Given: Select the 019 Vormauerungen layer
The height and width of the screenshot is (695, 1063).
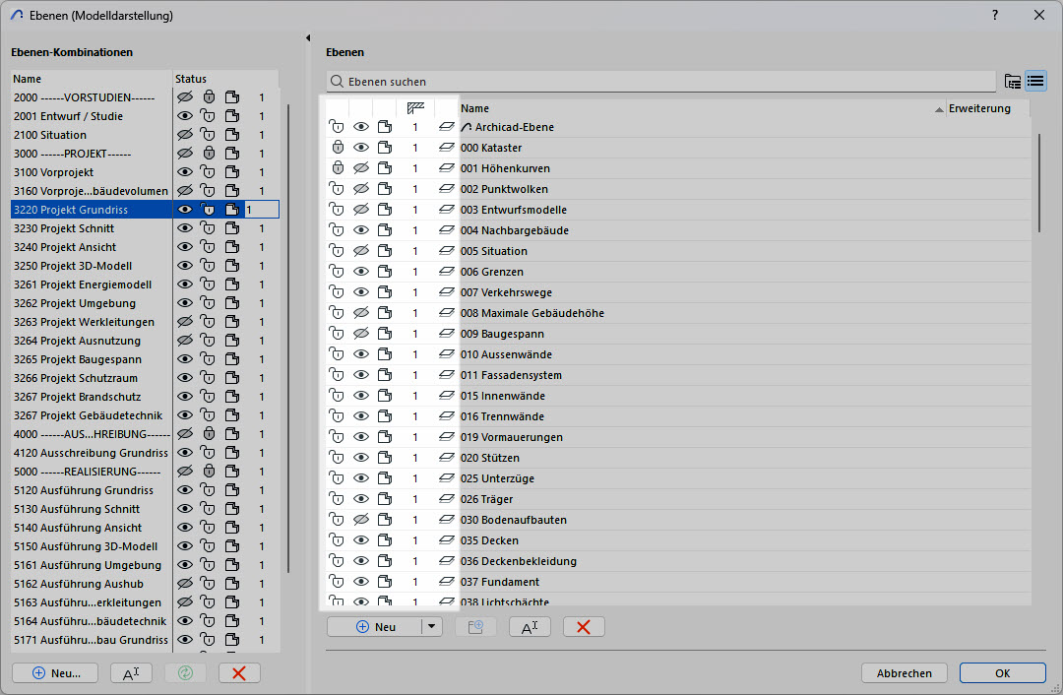Looking at the screenshot, I should (512, 437).
